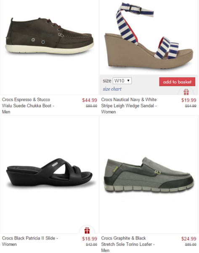Click the gift icon on wedge sandal tile

(x=186, y=92)
